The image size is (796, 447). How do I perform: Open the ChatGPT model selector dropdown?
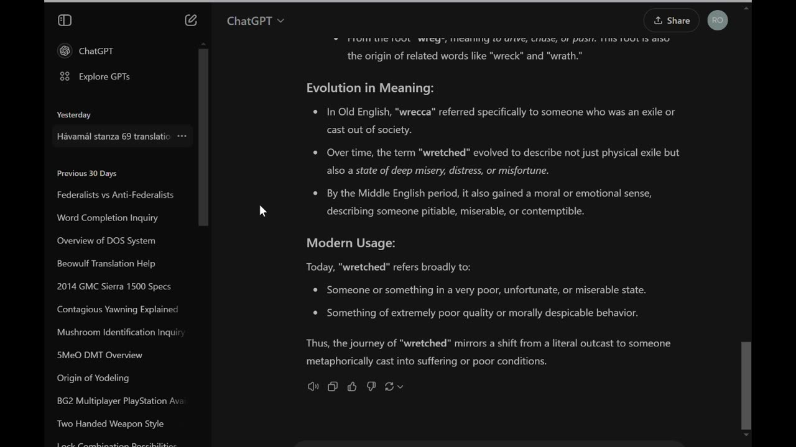click(x=256, y=20)
